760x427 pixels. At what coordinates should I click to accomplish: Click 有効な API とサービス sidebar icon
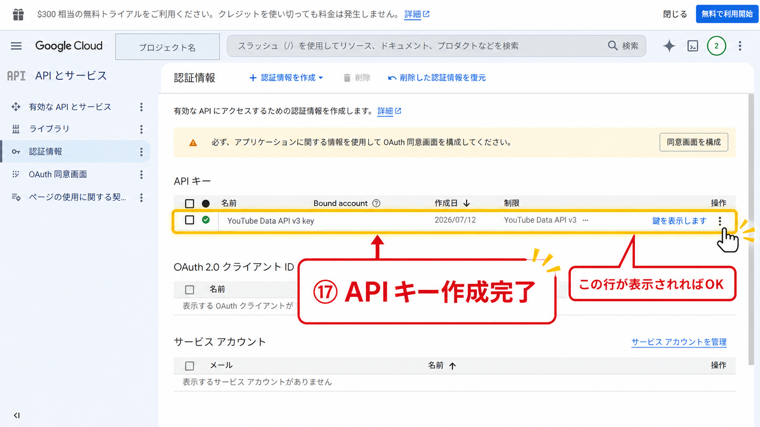pos(16,107)
